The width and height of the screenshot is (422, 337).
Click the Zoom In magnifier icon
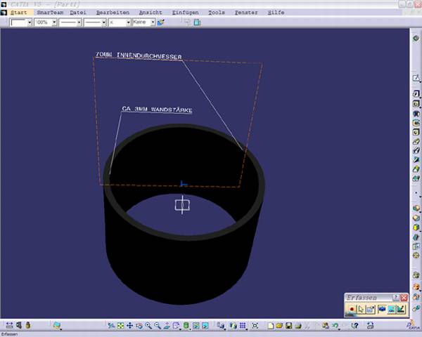click(148, 326)
